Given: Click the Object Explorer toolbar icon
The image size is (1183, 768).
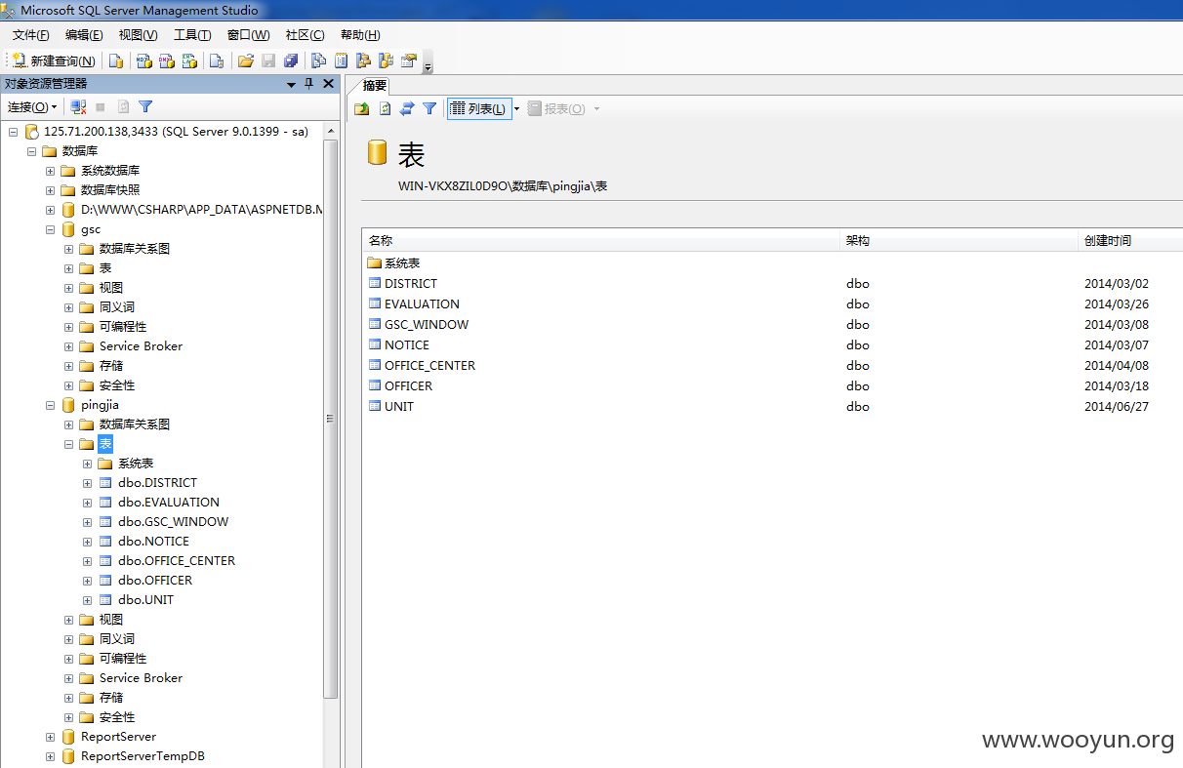Looking at the screenshot, I should [364, 61].
